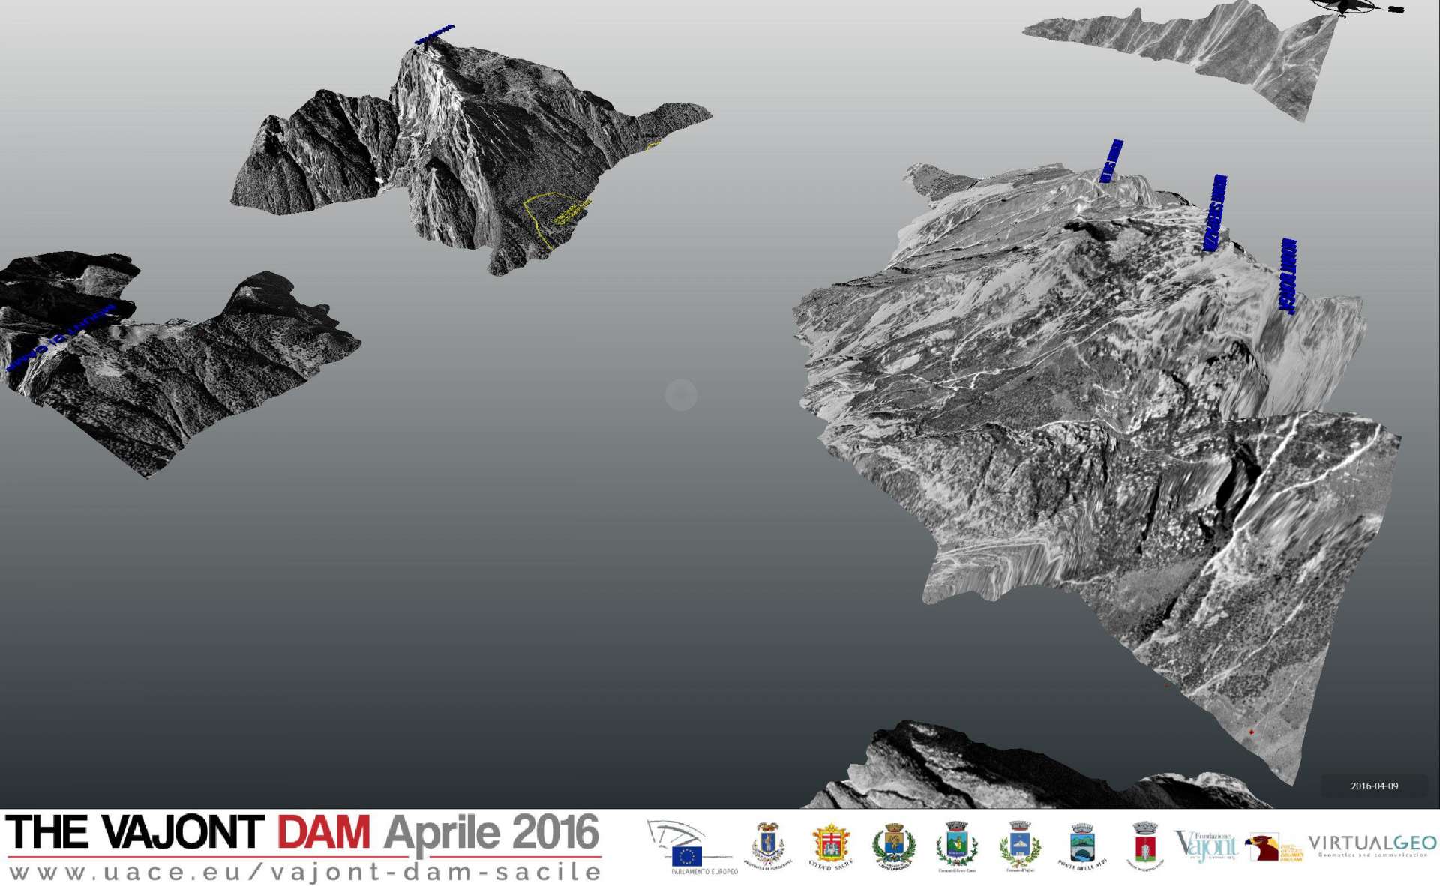
Task: Click the shortest blue ridge label
Action: (1111, 160)
